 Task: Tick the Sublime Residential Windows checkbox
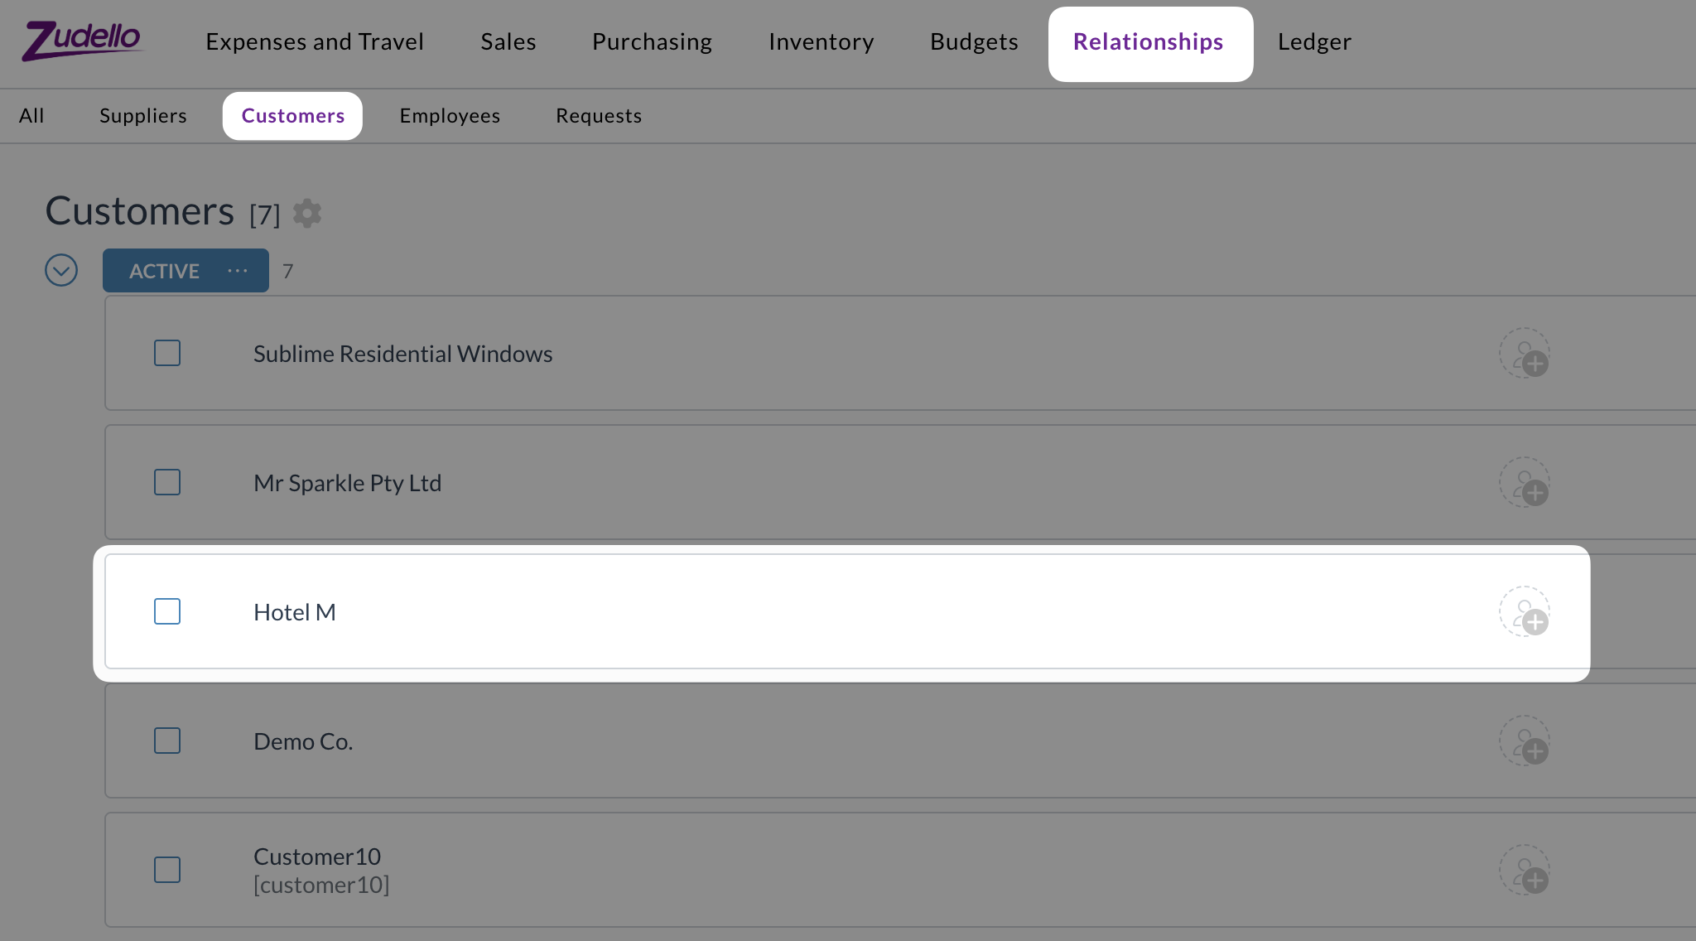167,353
